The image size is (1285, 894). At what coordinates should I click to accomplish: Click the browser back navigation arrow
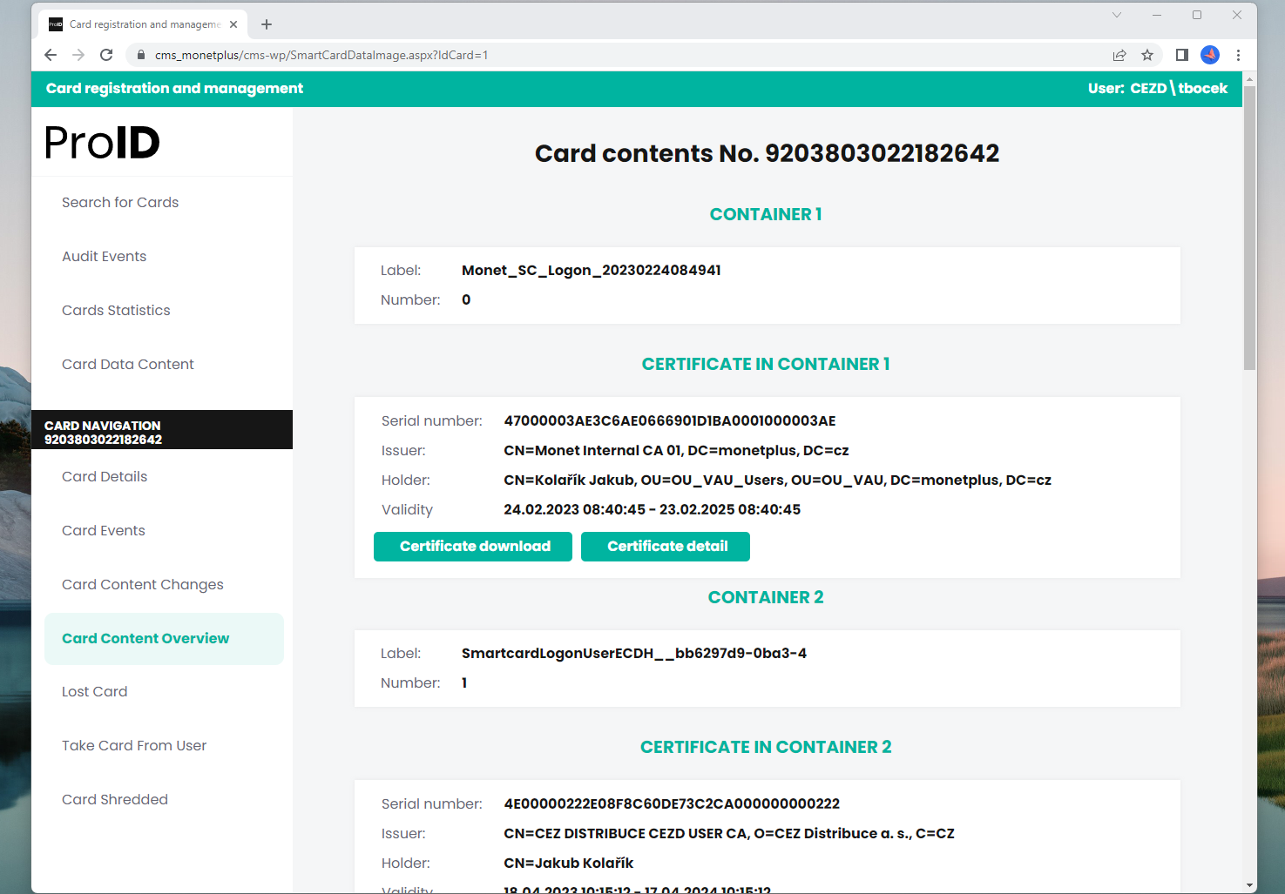(x=50, y=54)
